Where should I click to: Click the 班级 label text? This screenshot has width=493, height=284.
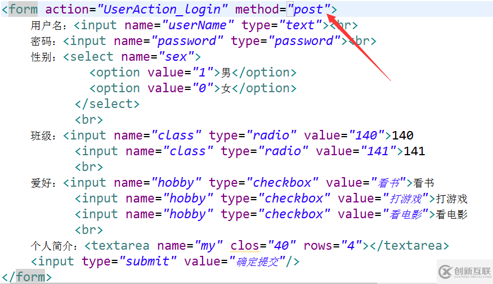pyautogui.click(x=41, y=136)
